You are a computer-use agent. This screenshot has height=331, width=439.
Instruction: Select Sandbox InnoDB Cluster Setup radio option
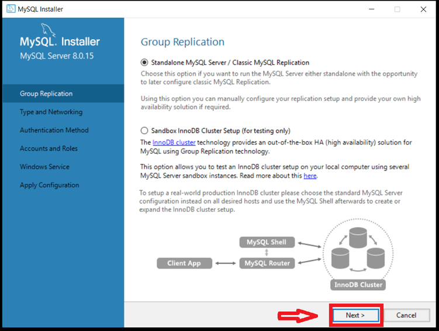(x=144, y=131)
